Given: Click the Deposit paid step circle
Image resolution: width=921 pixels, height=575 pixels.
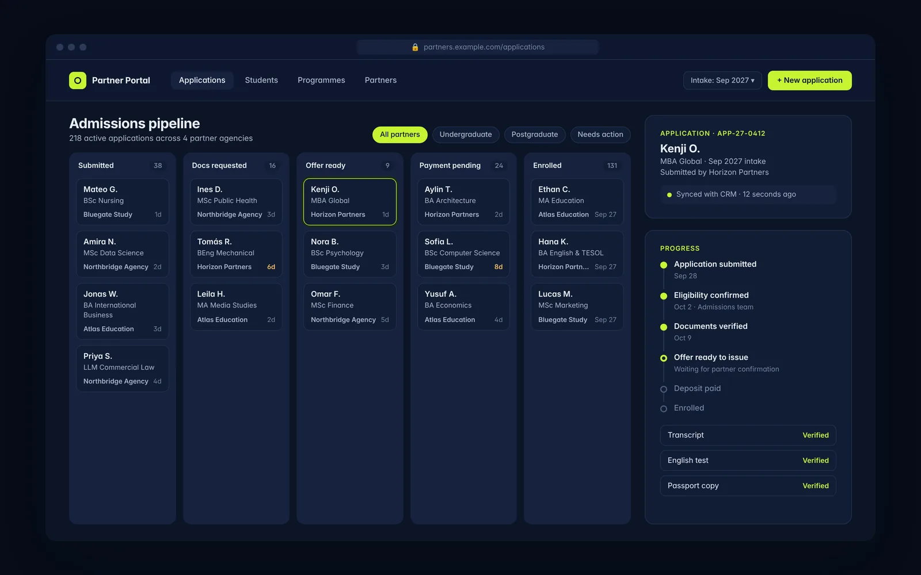Looking at the screenshot, I should coord(664,389).
